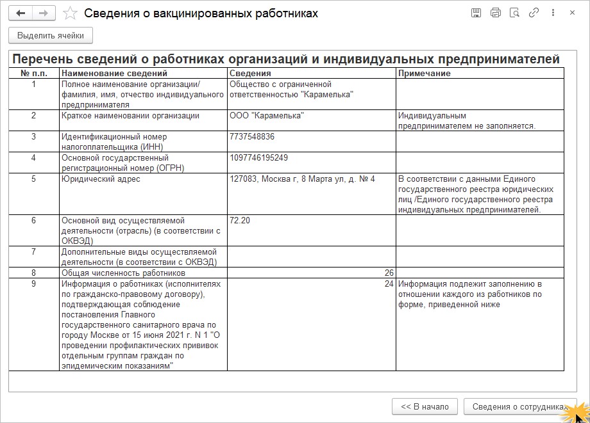Select the cell "ООО "Карамелька""
The image size is (590, 423).
click(x=312, y=120)
